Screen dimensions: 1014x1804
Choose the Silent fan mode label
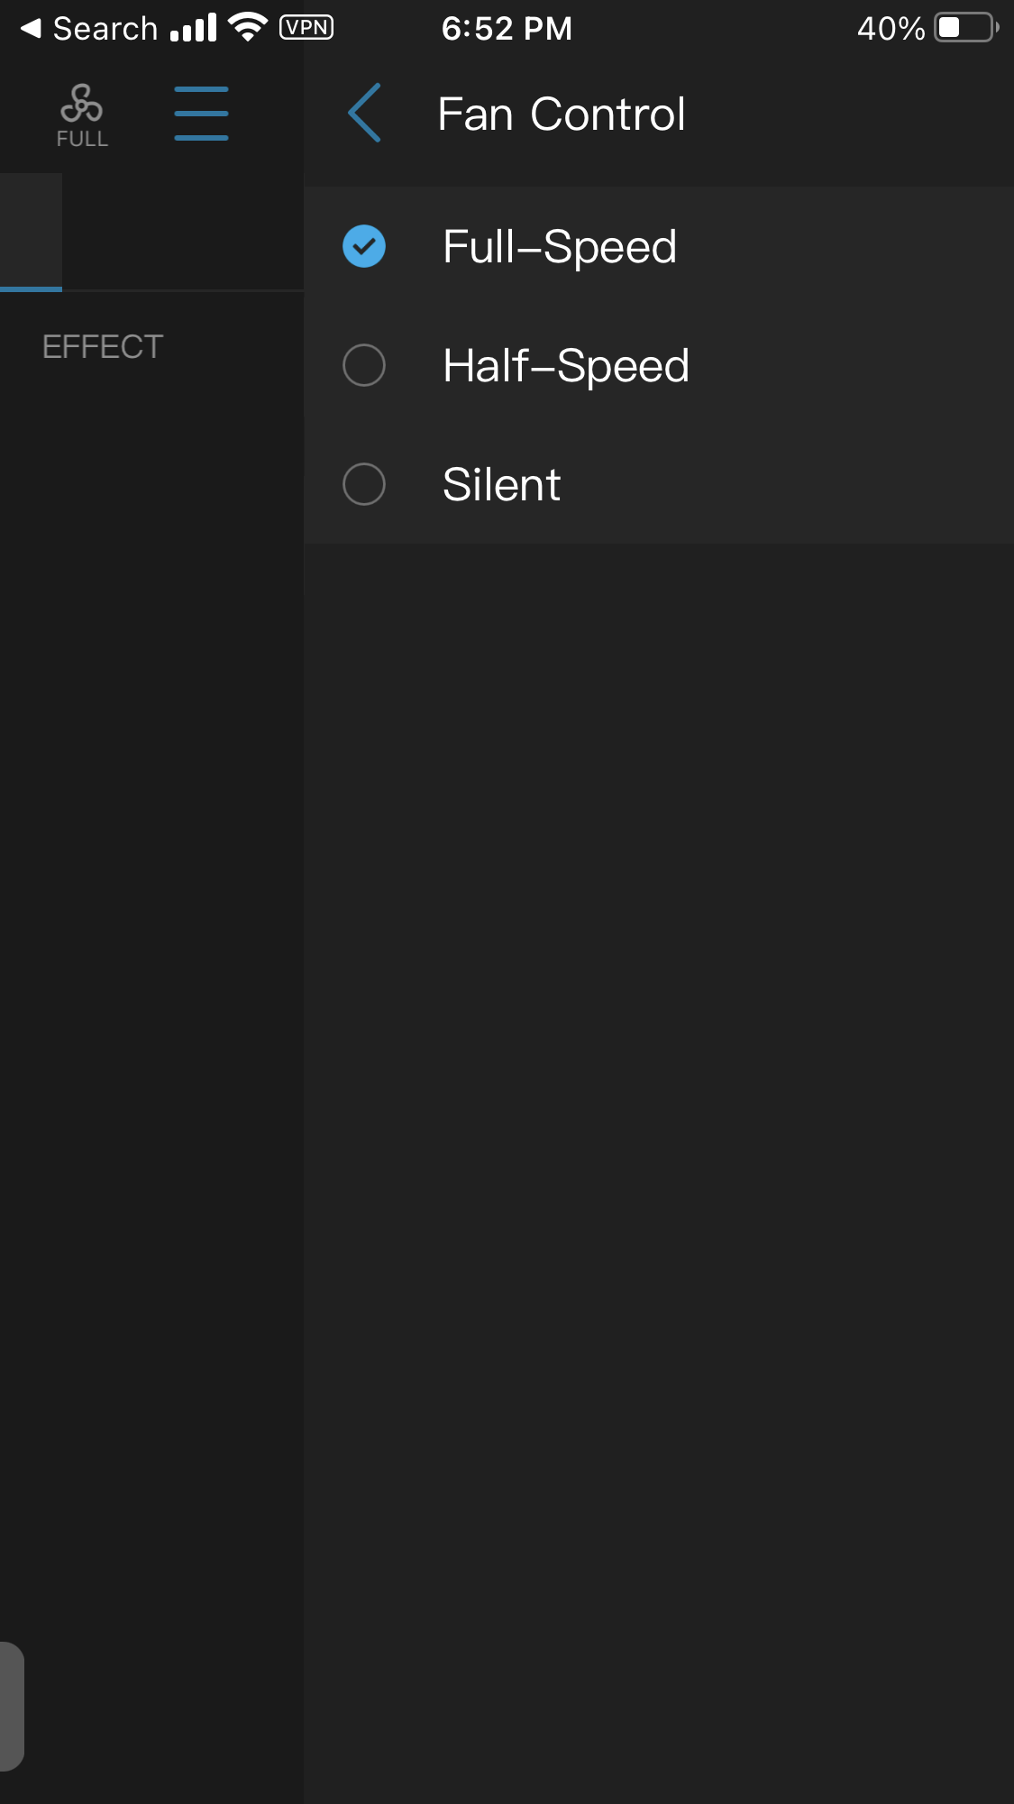(502, 484)
